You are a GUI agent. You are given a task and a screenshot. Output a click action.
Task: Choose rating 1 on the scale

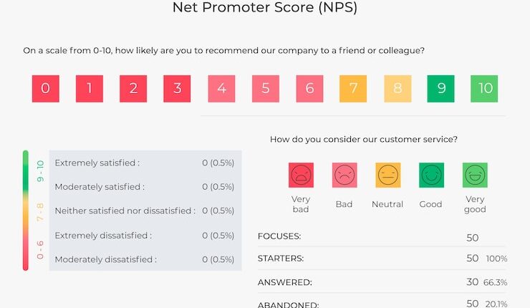point(90,89)
